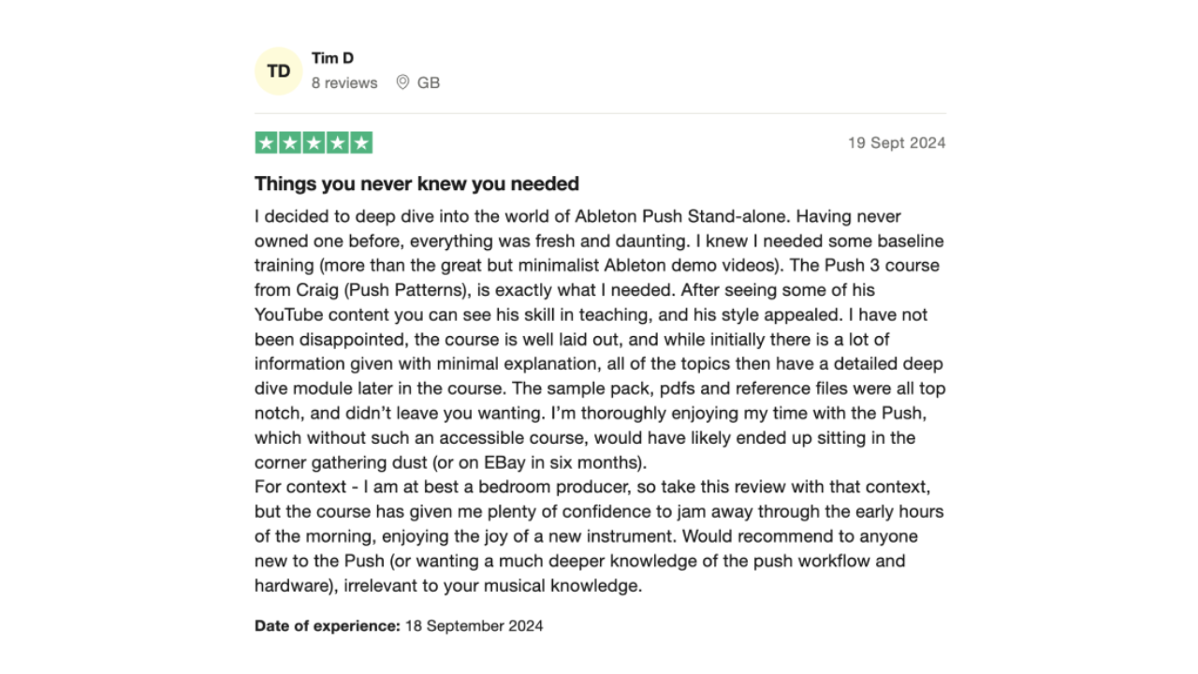Click the 19 Sept 2024 review date
The width and height of the screenshot is (1198, 674).
pyautogui.click(x=897, y=143)
